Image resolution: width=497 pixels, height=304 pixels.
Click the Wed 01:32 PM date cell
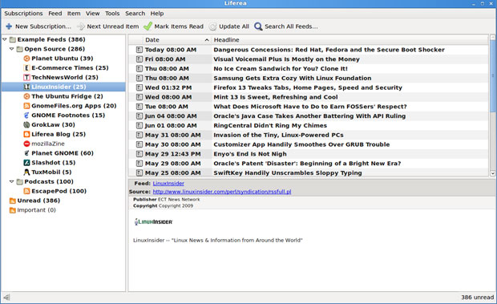coord(168,87)
